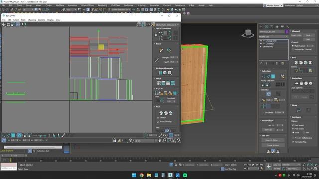Toggle Map Seams display checkbox
The height and width of the screenshot is (179, 319).
(293, 125)
